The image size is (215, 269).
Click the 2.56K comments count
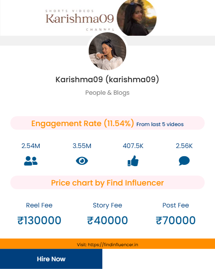pos(184,146)
